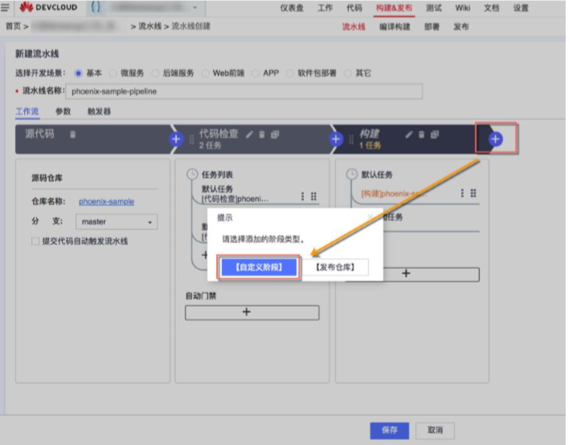Click the 保存 button
Image resolution: width=570 pixels, height=445 pixels.
tap(389, 431)
